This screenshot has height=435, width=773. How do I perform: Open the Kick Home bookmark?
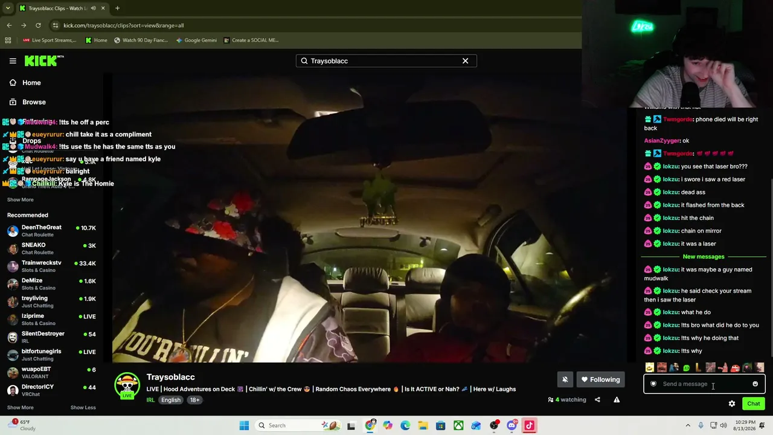coord(96,40)
